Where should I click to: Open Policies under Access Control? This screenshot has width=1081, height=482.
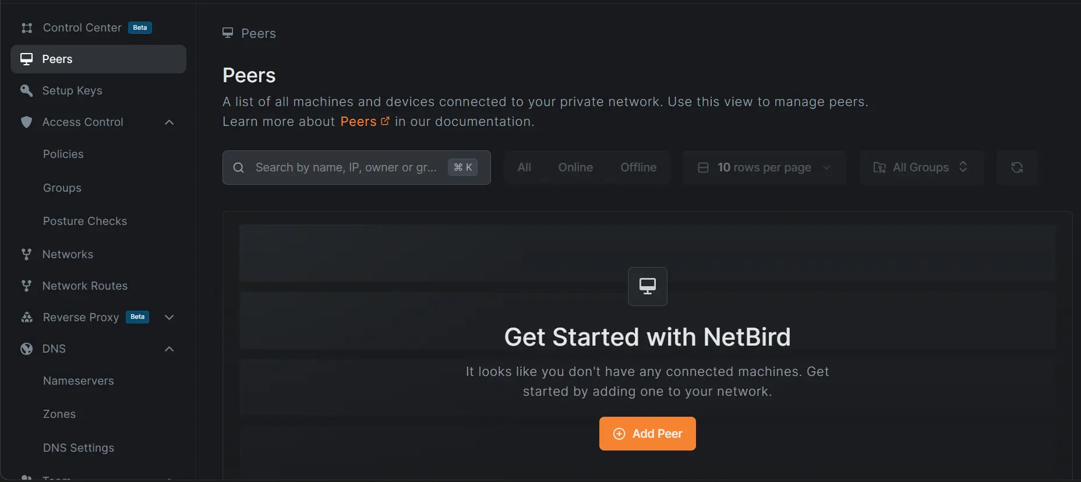coord(63,154)
